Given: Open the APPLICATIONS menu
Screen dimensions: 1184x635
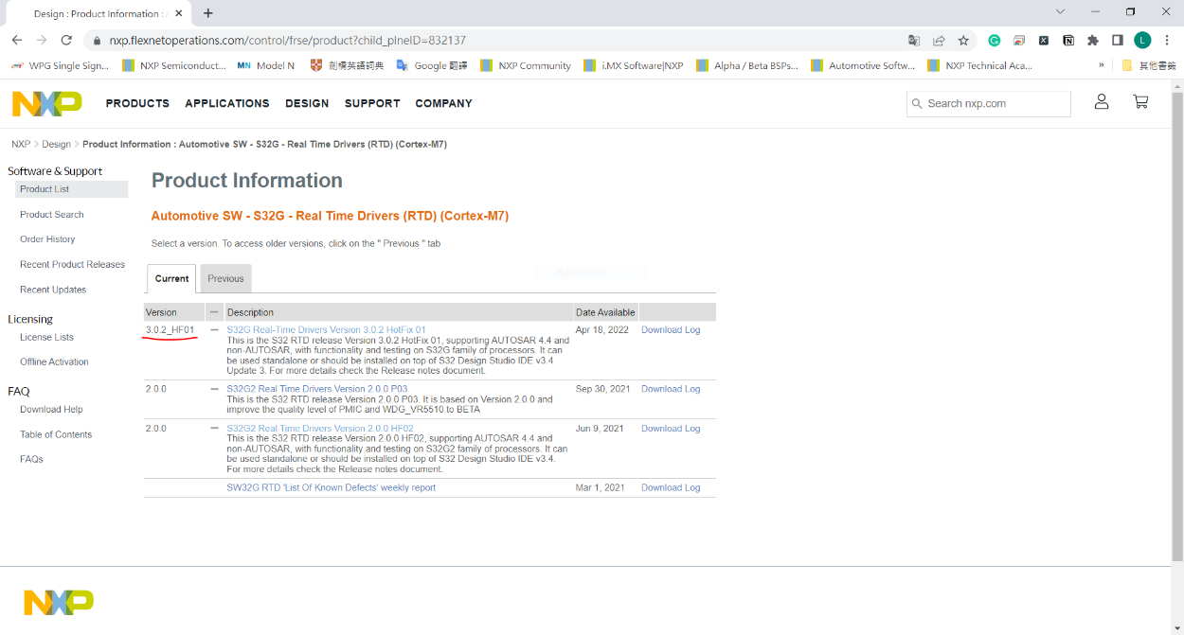Looking at the screenshot, I should [x=227, y=103].
